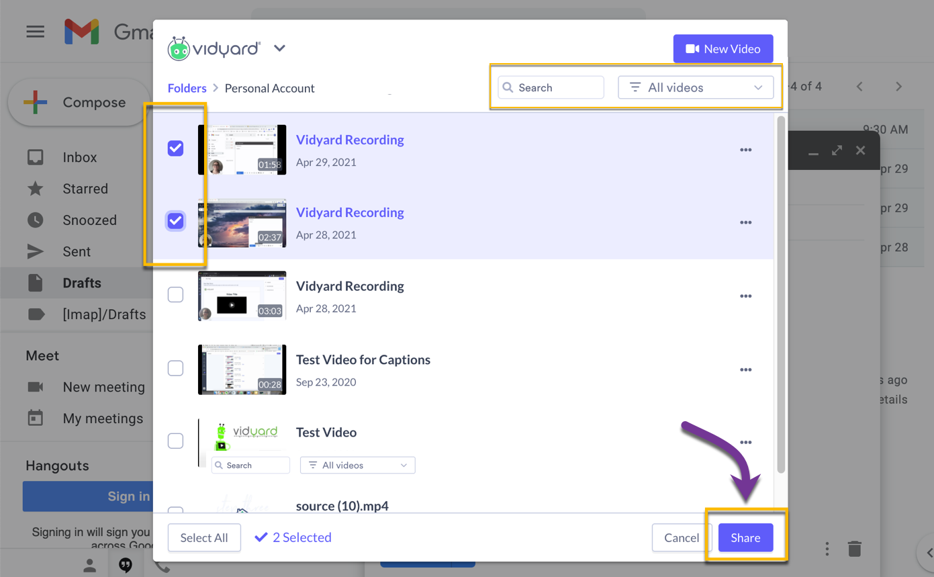Open more options for Test Video for Captions
The height and width of the screenshot is (577, 934).
point(745,370)
